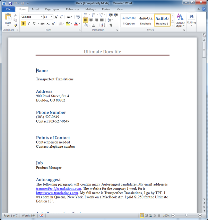The height and width of the screenshot is (220, 208).
Task: Click the Save icon in quick access toolbar
Action: click(x=10, y=3)
